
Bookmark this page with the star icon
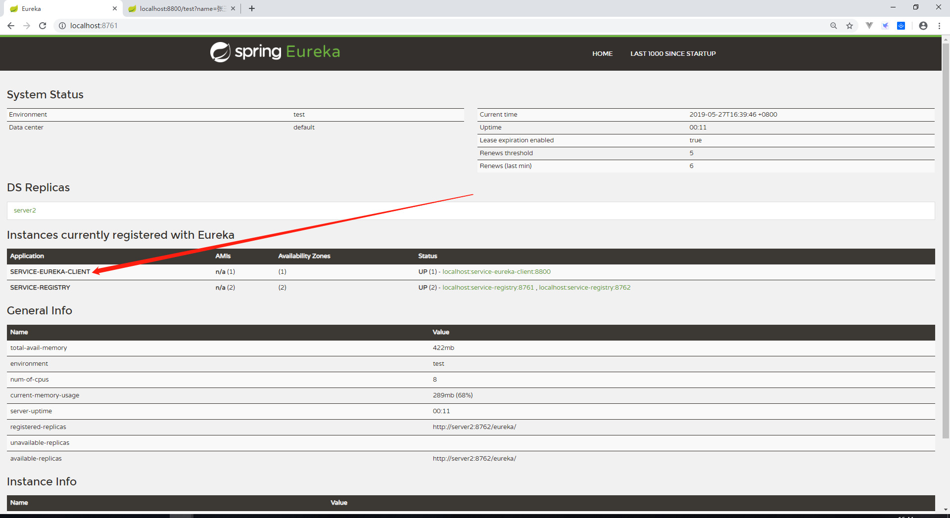(x=850, y=26)
